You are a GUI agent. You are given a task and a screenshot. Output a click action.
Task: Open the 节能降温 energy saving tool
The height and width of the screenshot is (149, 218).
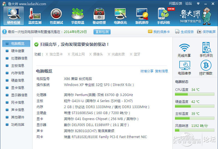[77, 16]
